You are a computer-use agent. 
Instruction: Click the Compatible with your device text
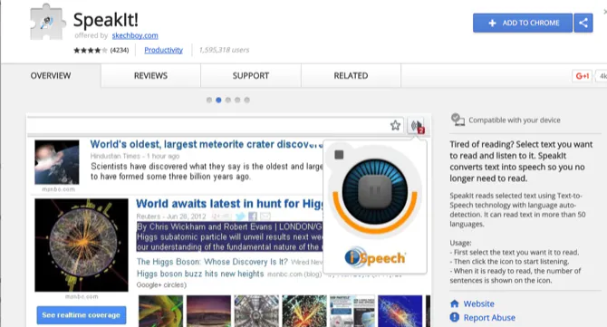click(515, 120)
